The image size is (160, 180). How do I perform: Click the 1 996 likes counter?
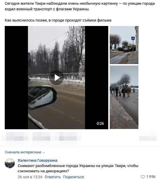tap(151, 177)
